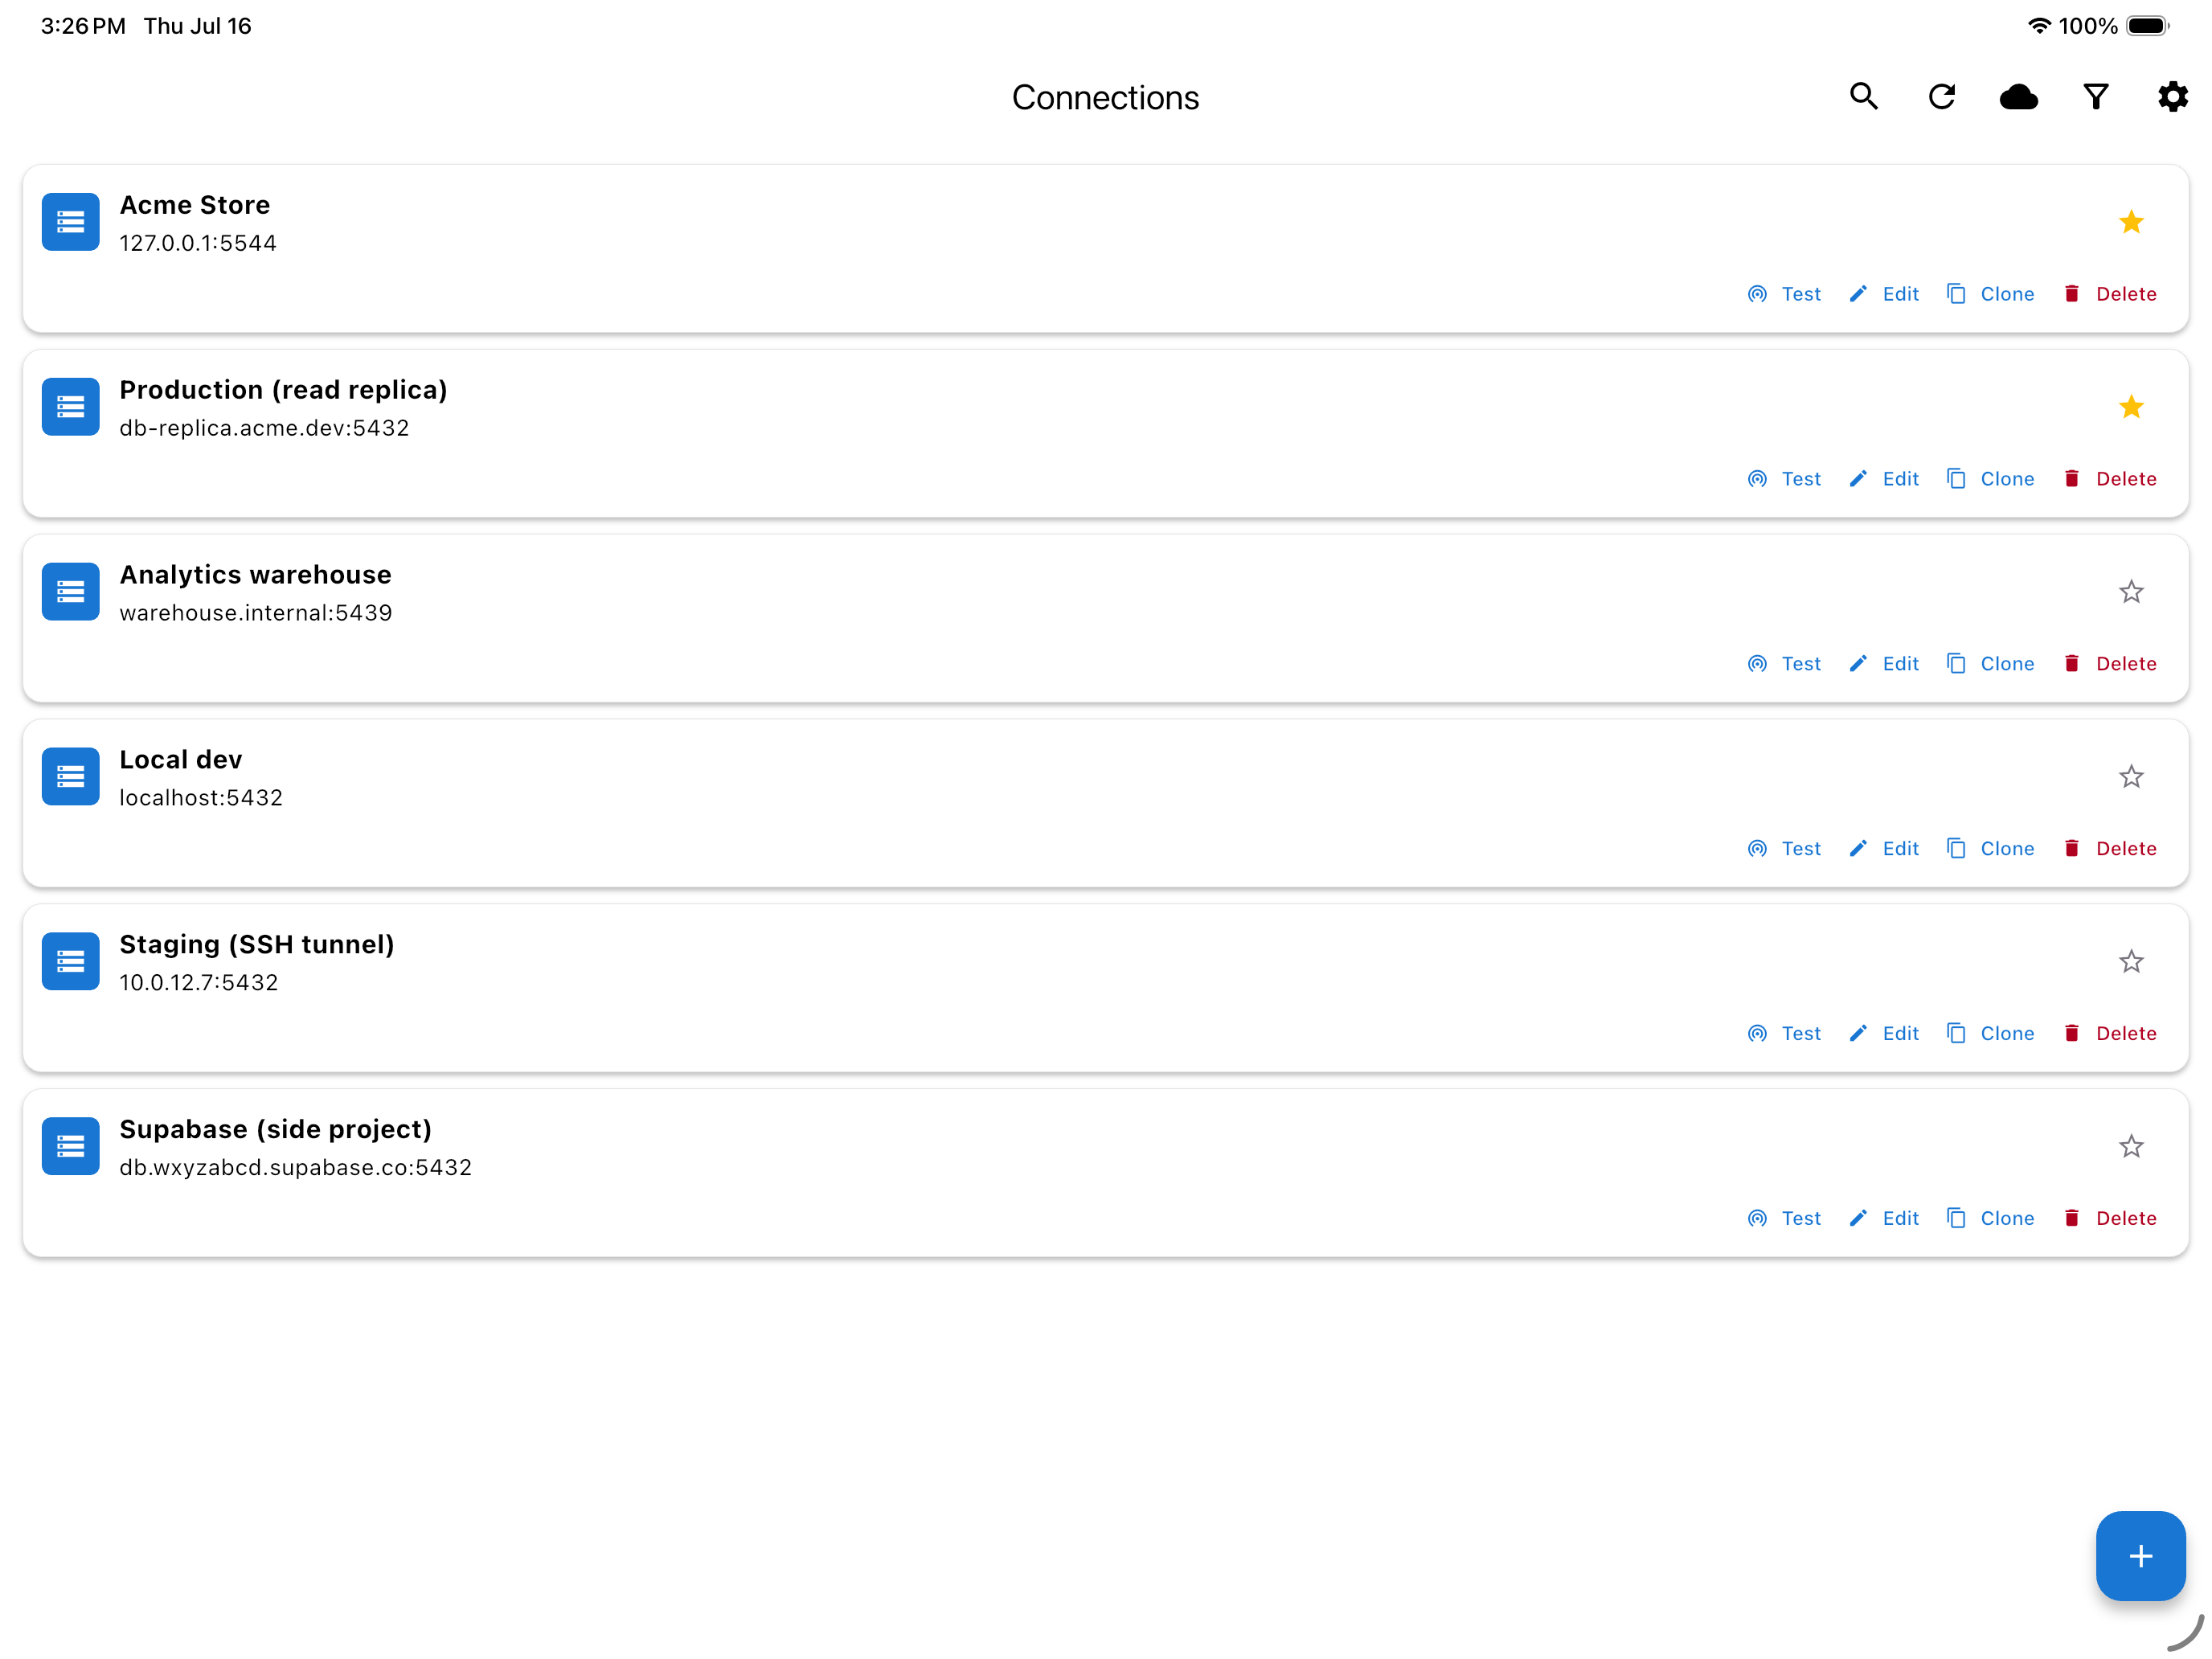This screenshot has height=1659, width=2212.
Task: Favorite Supabase (side project) star
Action: (x=2131, y=1147)
